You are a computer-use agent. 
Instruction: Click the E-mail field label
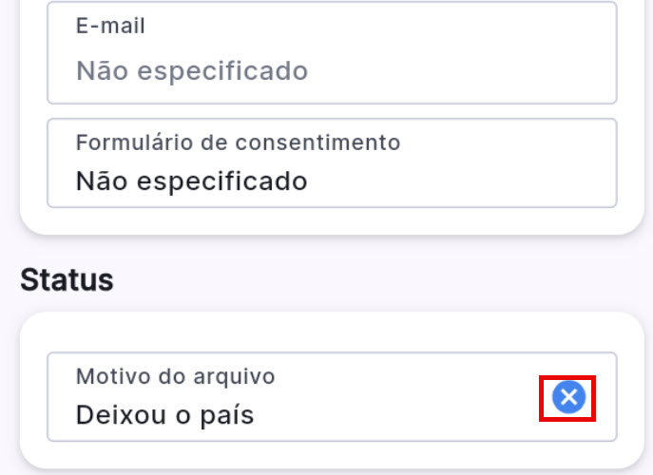pos(110,26)
